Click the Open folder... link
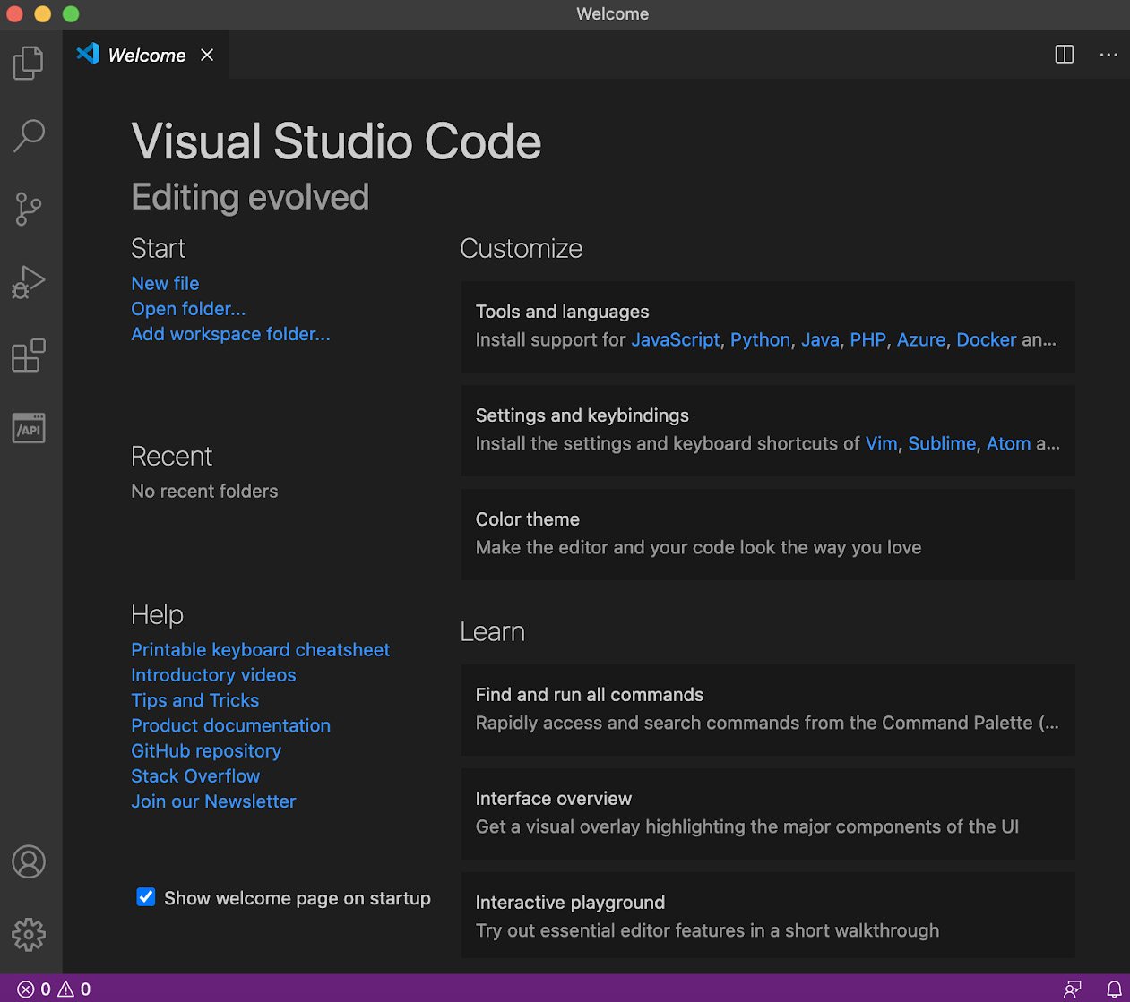 pos(188,309)
